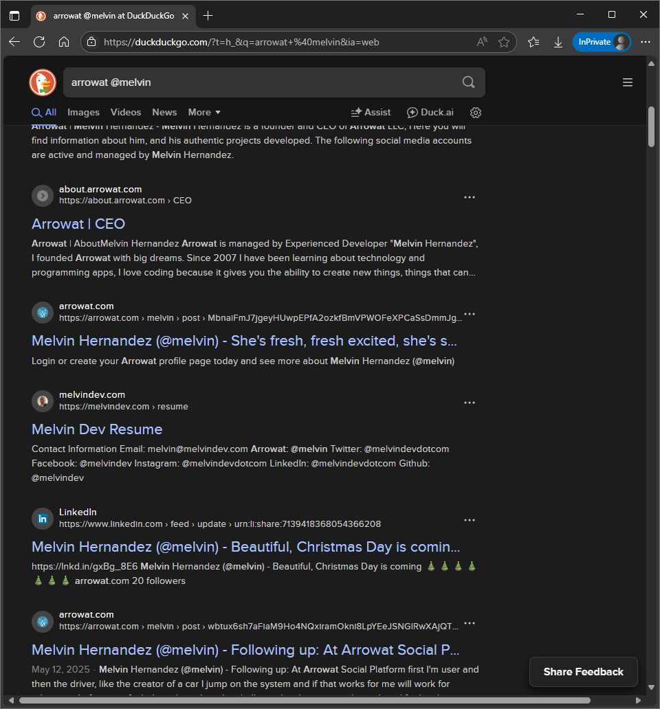Open result options for LinkedIn result
This screenshot has width=660, height=709.
click(470, 521)
